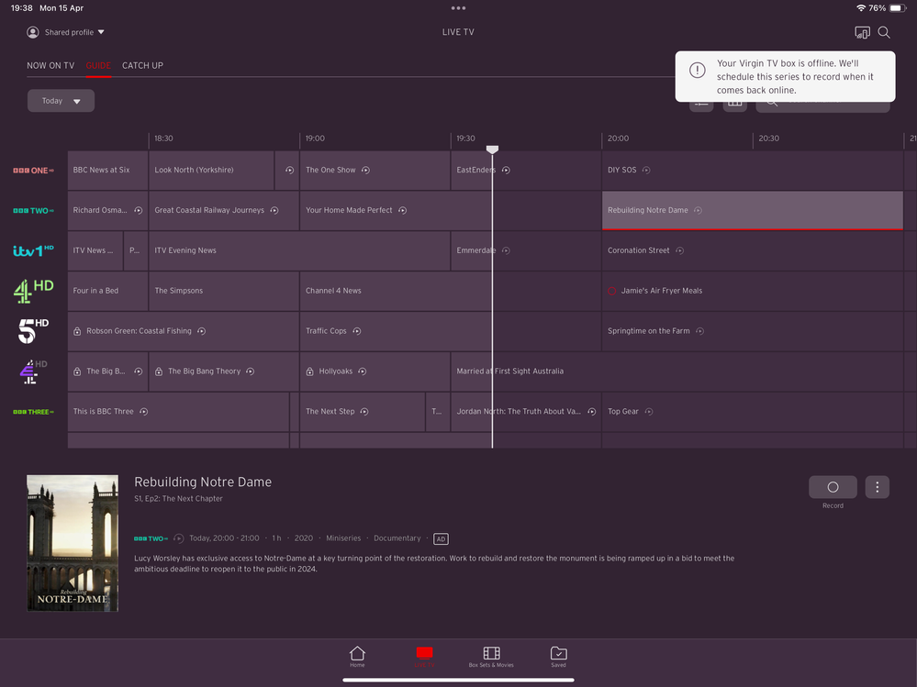Select Coronation Street programme cell

(753, 250)
